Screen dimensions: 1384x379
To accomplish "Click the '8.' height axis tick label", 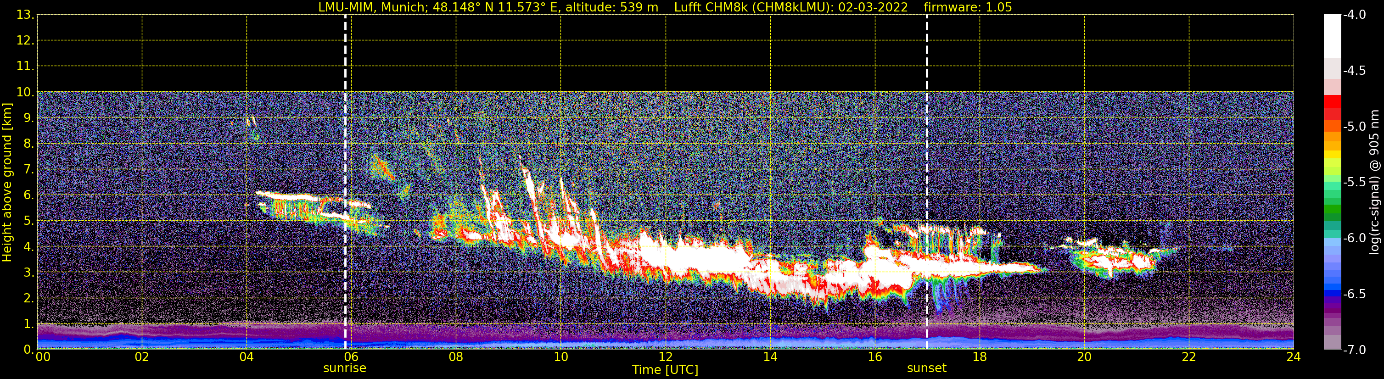I will 29,144.
